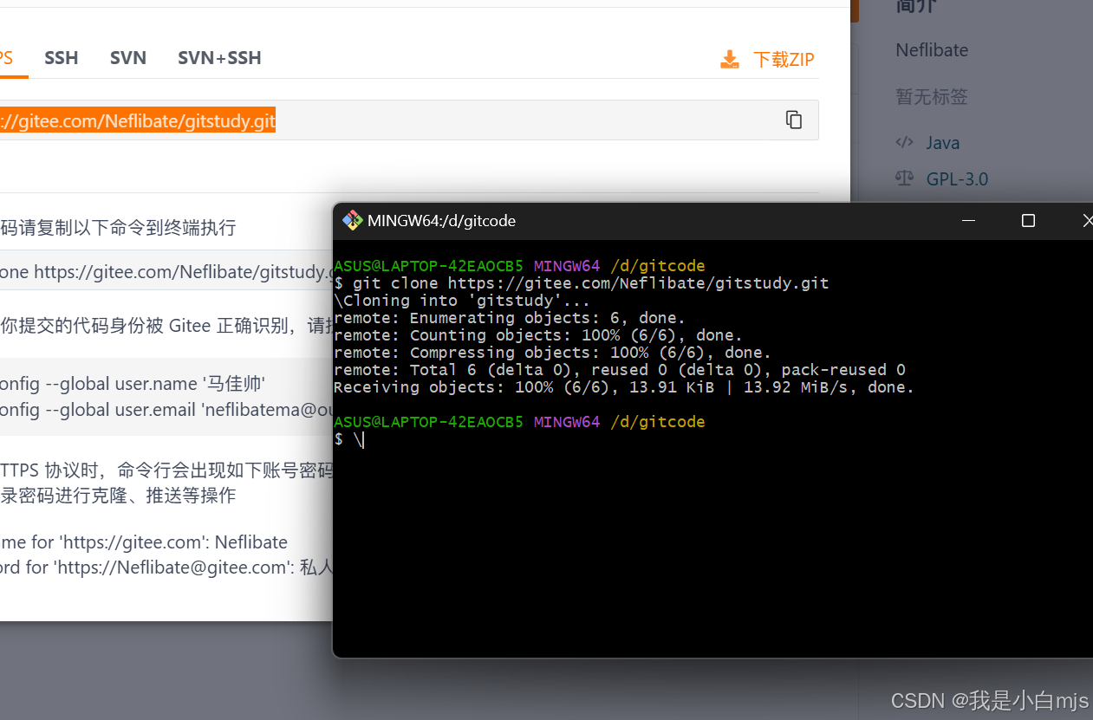1093x720 pixels.
Task: Click "remote: Counting objects: 100% (6/6)" line
Action: point(538,335)
